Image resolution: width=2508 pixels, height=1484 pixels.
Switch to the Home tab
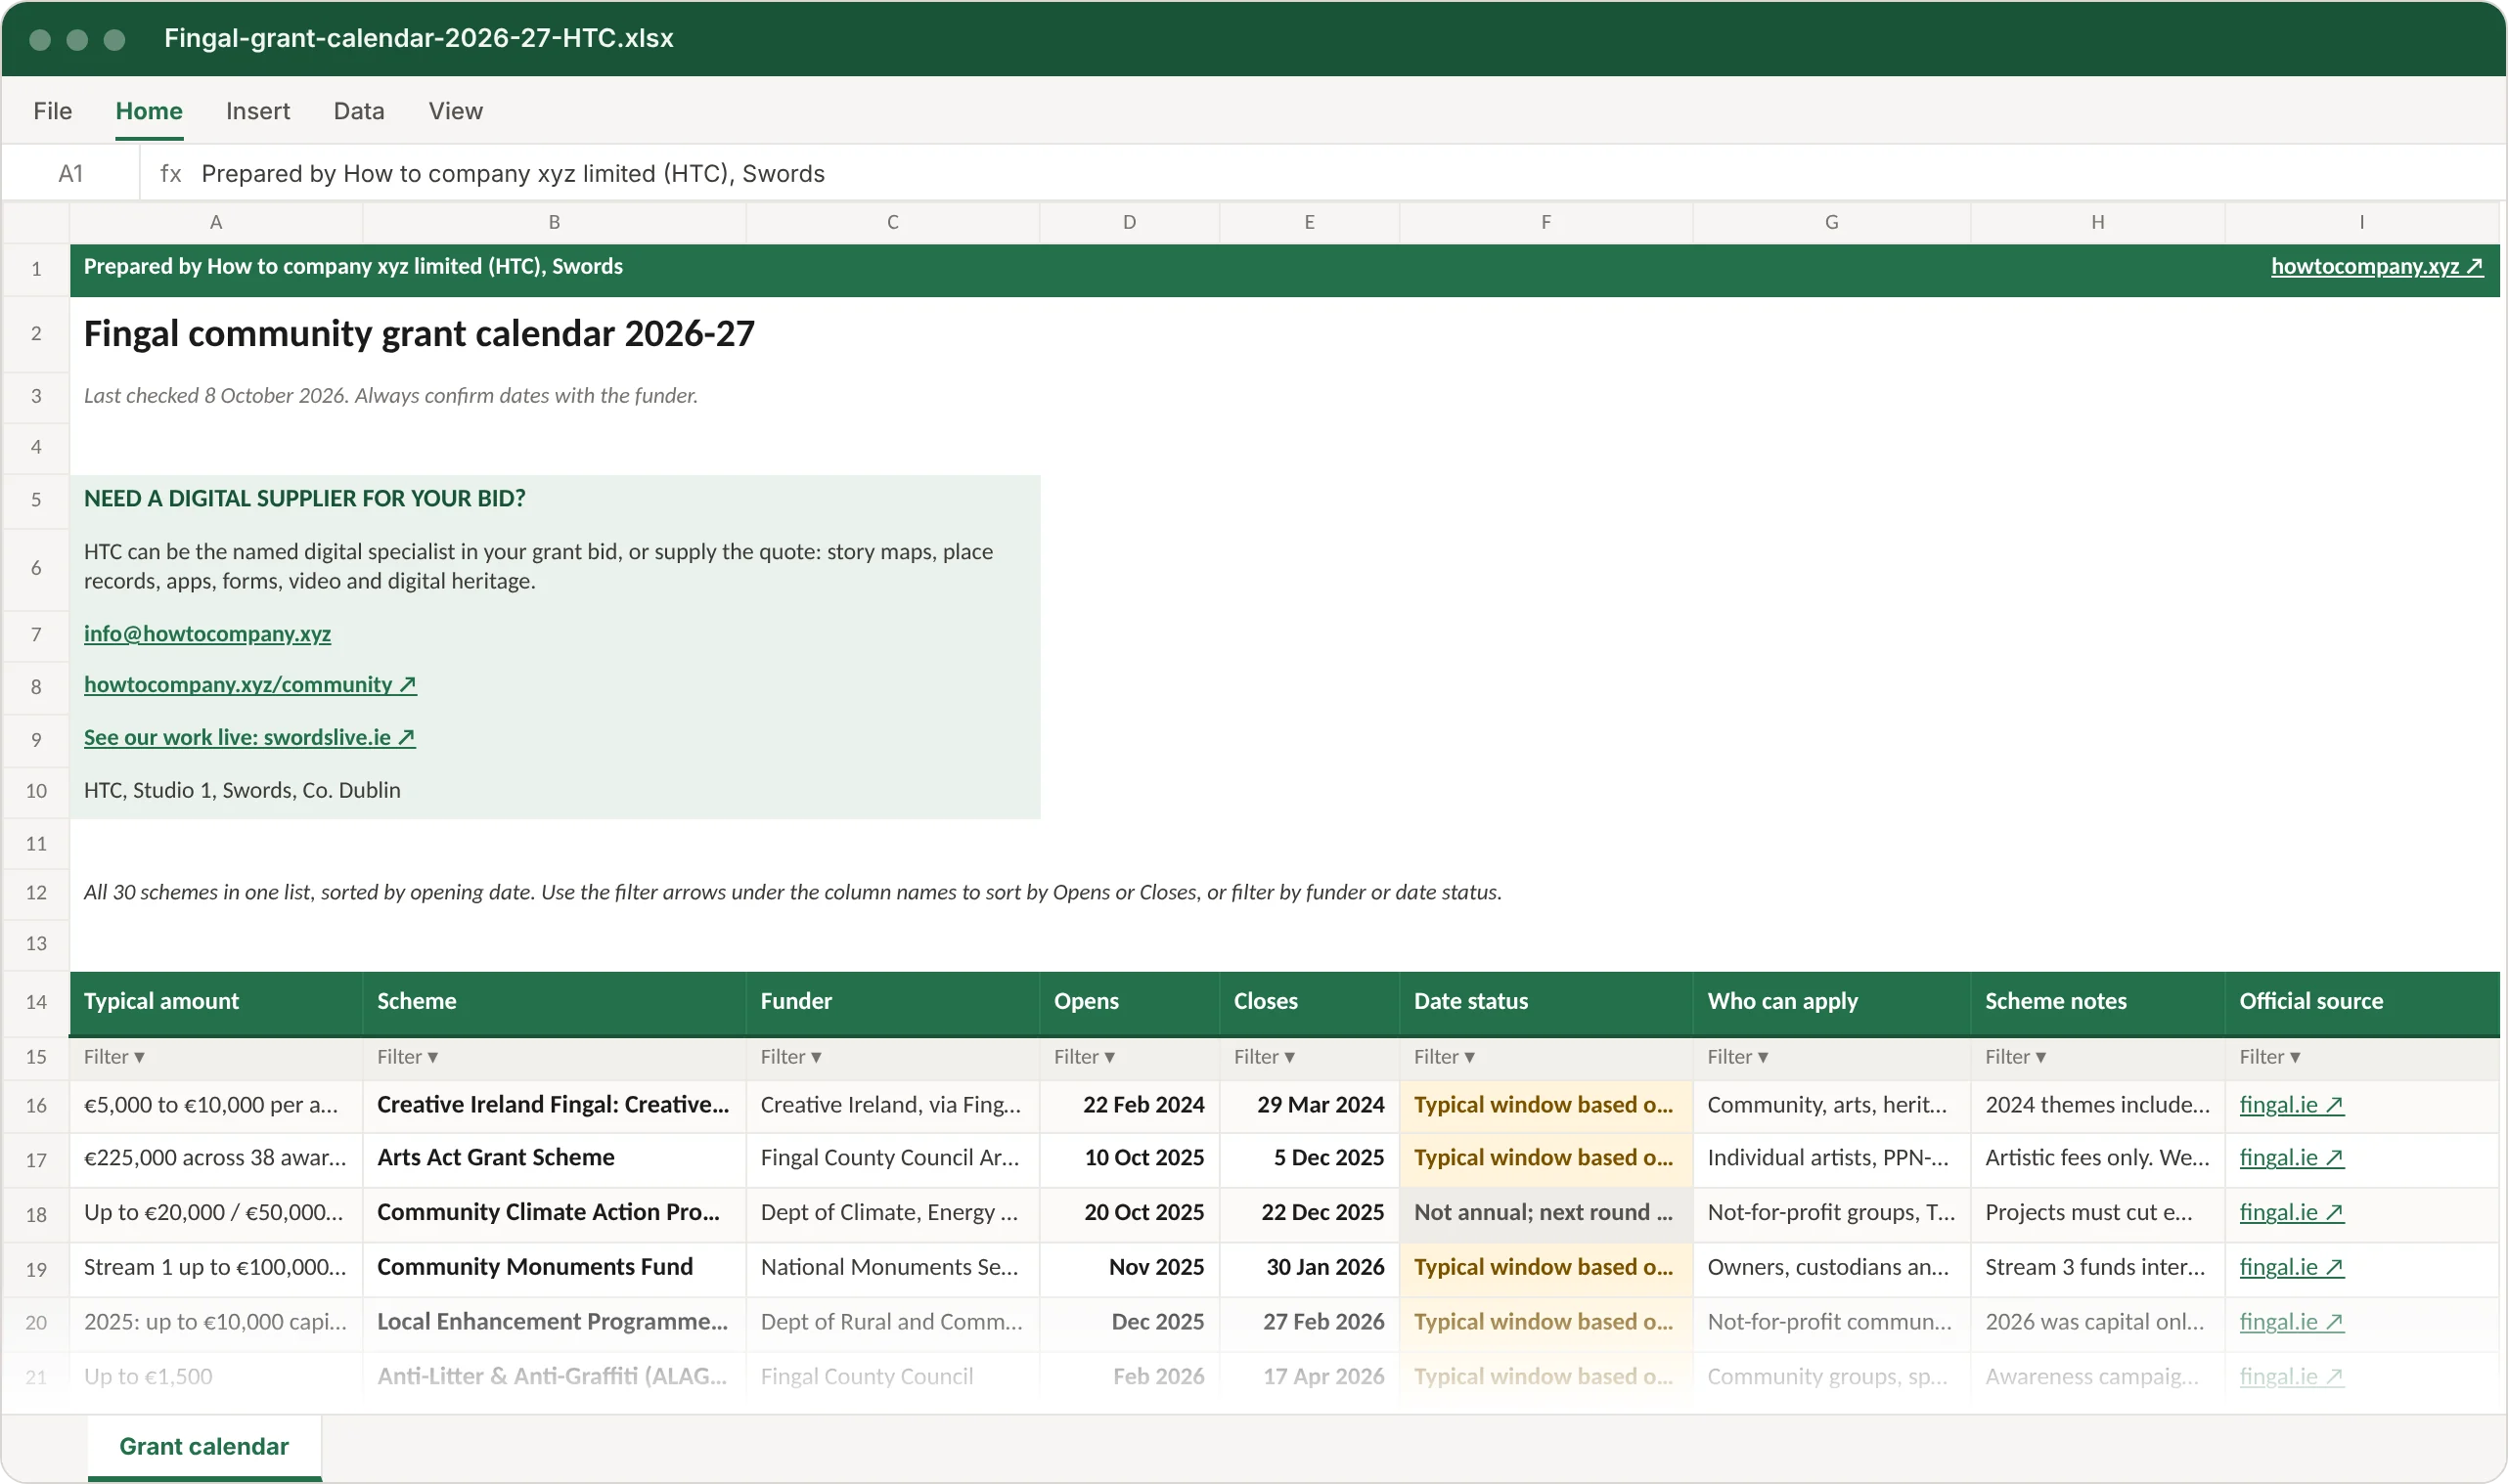pos(149,111)
